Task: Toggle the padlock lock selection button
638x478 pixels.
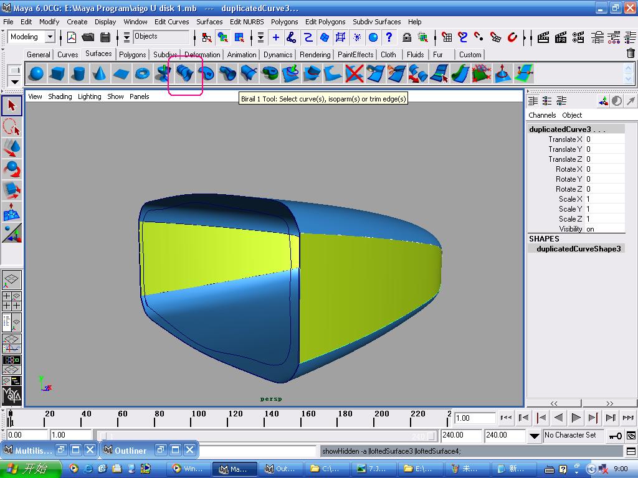Action: [x=406, y=37]
